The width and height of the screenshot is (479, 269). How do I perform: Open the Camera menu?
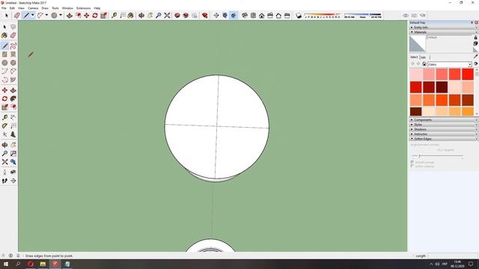pyautogui.click(x=33, y=8)
